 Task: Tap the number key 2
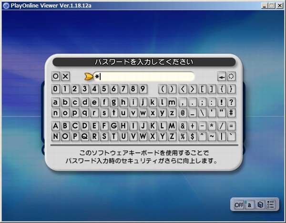coord(75,89)
